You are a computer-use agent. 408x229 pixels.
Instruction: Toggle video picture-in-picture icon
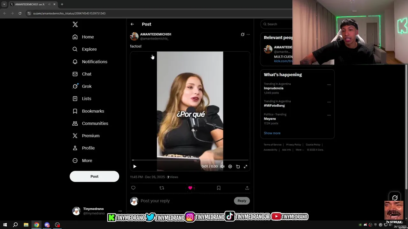(238, 166)
